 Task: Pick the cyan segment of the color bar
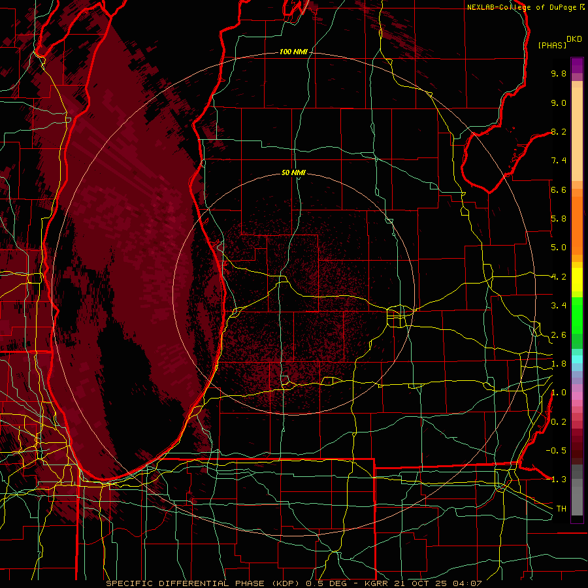(577, 359)
